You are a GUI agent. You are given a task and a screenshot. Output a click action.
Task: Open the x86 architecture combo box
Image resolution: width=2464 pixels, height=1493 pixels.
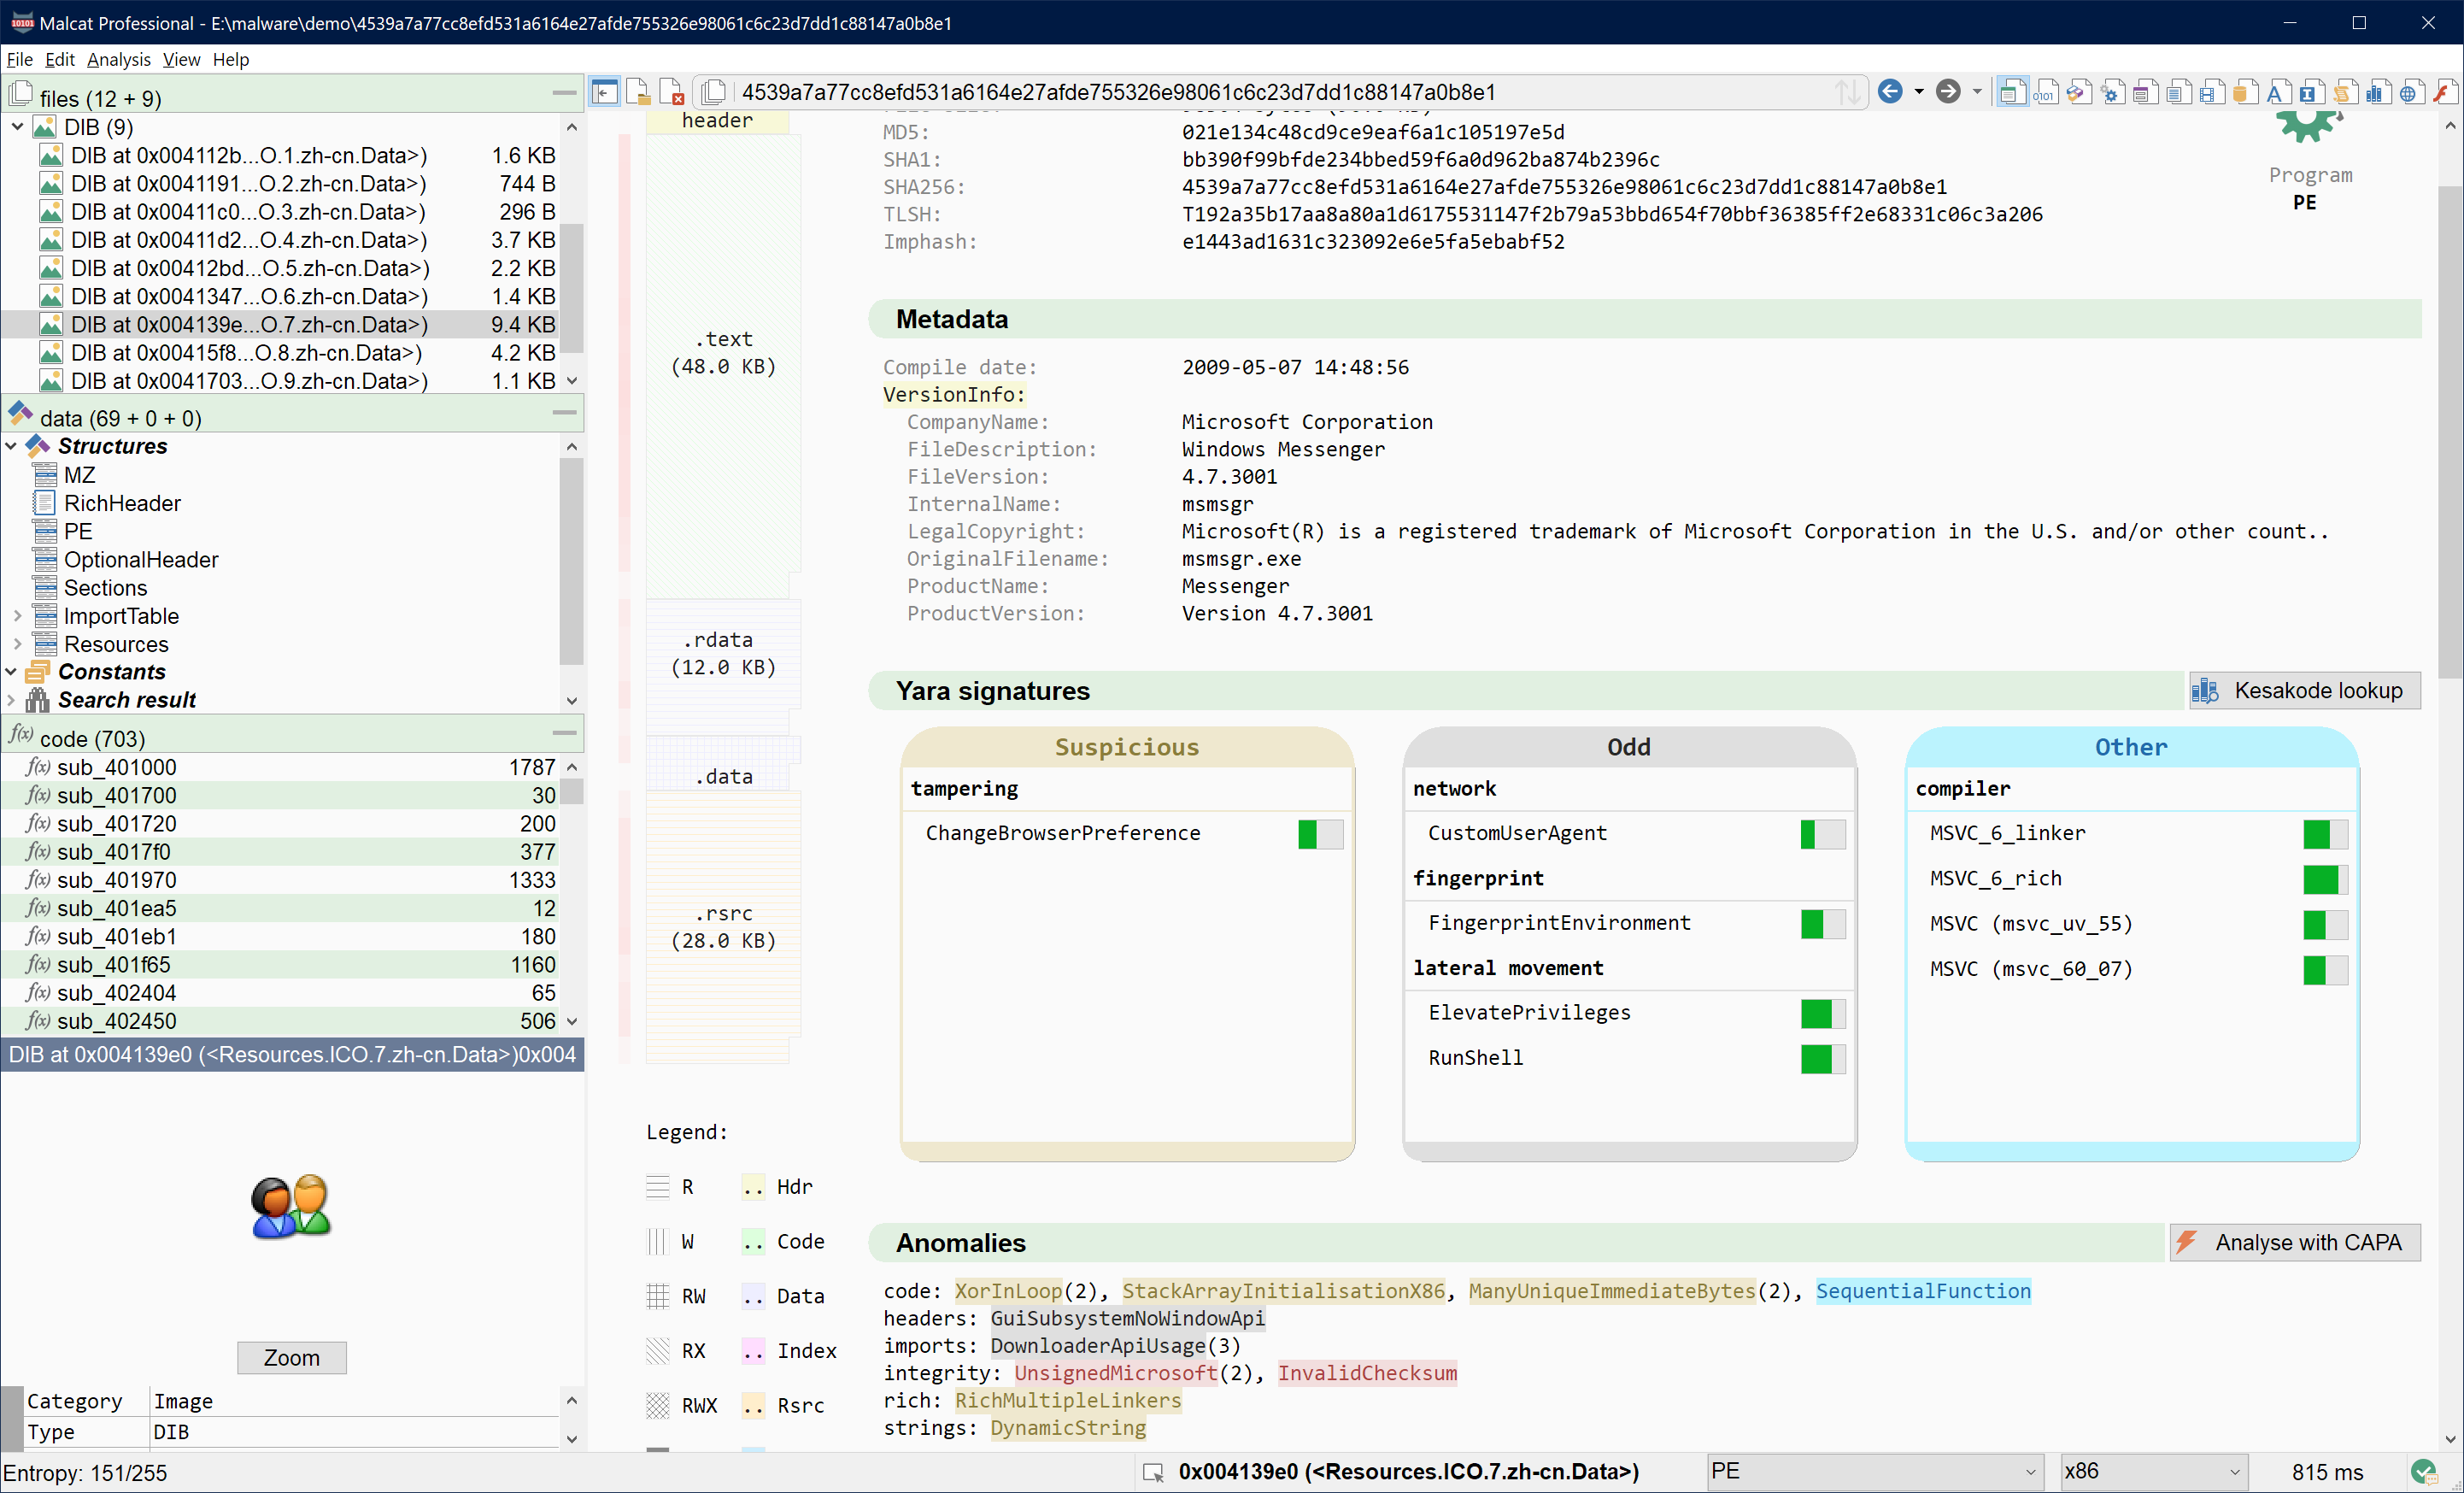pos(2153,1471)
